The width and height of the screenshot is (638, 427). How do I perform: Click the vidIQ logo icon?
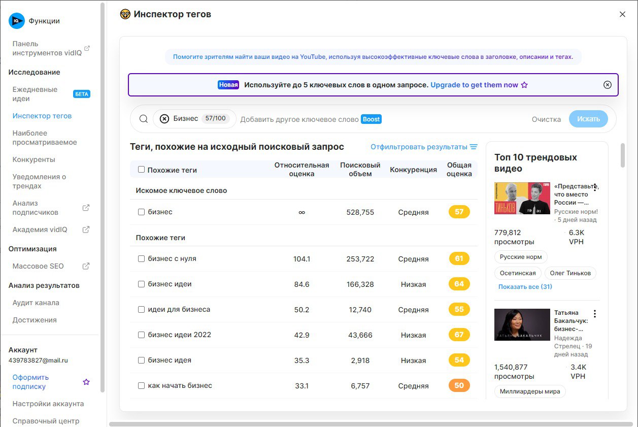tap(17, 21)
